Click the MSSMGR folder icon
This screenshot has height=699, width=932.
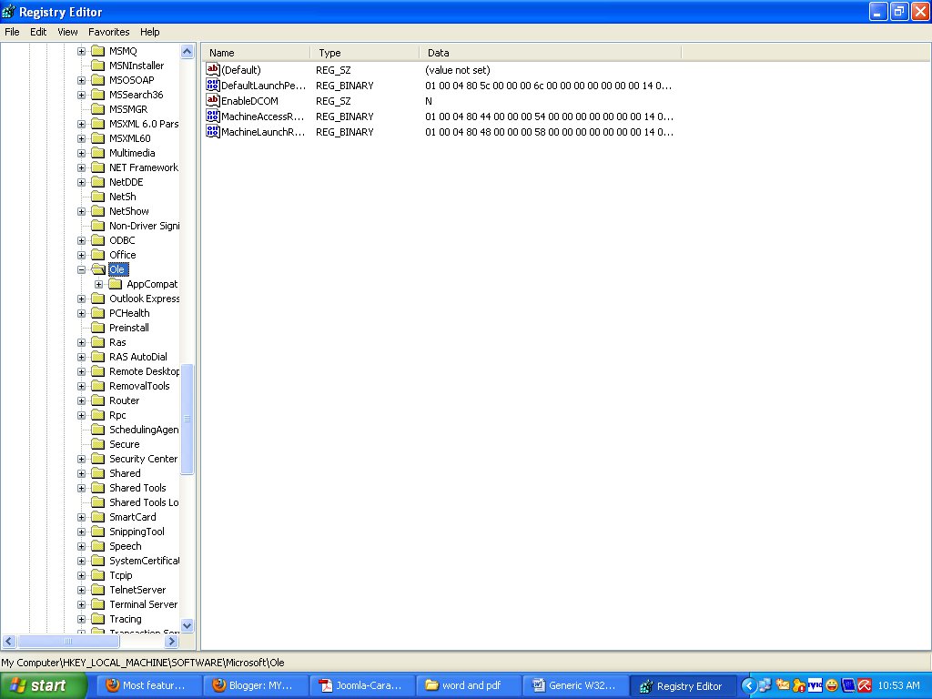[x=98, y=109]
